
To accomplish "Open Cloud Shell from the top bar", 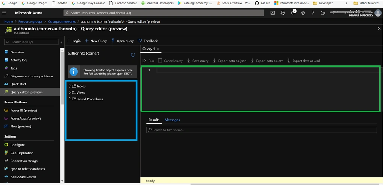I will pyautogui.click(x=273, y=13).
